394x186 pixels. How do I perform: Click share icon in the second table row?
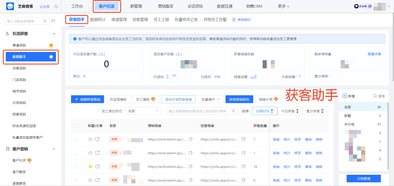[97, 153]
